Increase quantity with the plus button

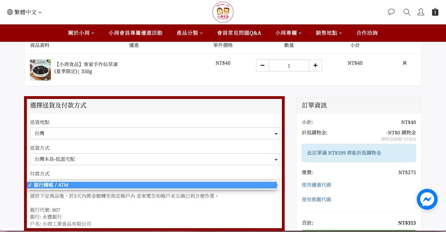pyautogui.click(x=315, y=65)
